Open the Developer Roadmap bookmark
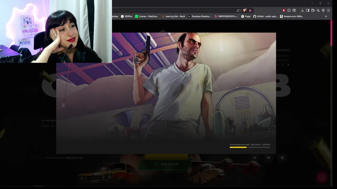Image resolution: width=337 pixels, height=189 pixels. [199, 16]
